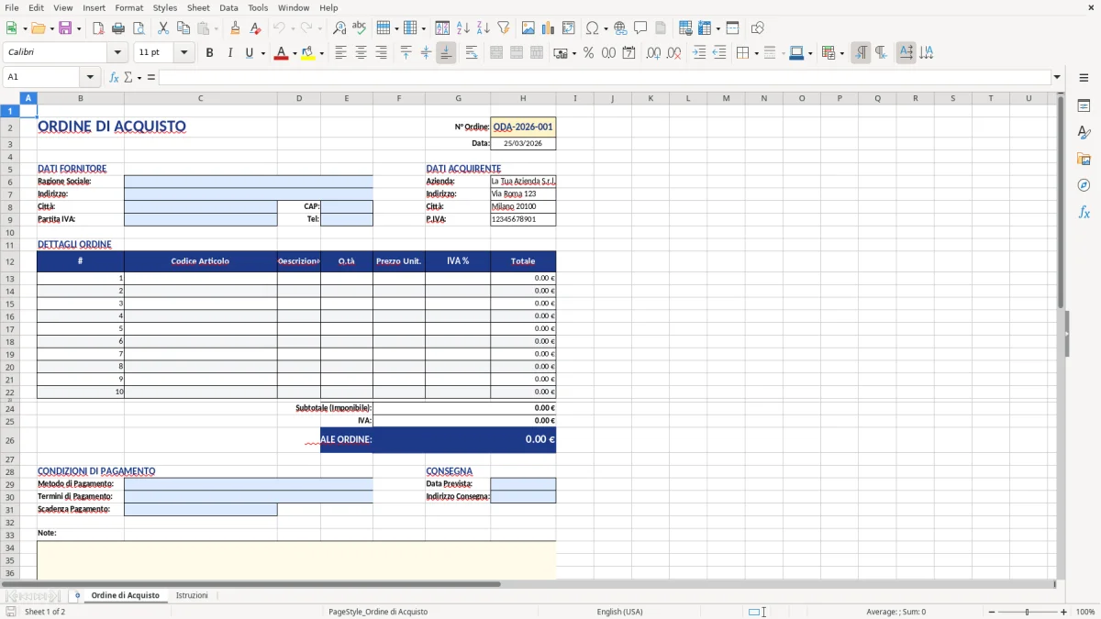Align text left
Image resolution: width=1101 pixels, height=619 pixels.
(340, 53)
